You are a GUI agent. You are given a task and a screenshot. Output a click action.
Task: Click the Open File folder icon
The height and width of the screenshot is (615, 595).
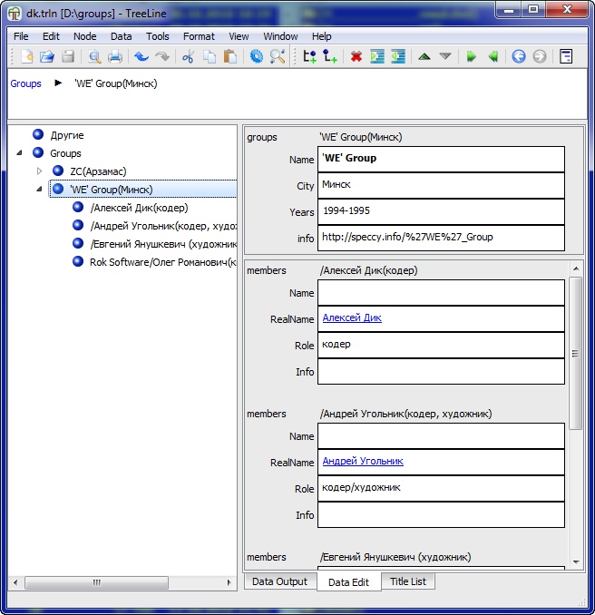click(x=47, y=56)
